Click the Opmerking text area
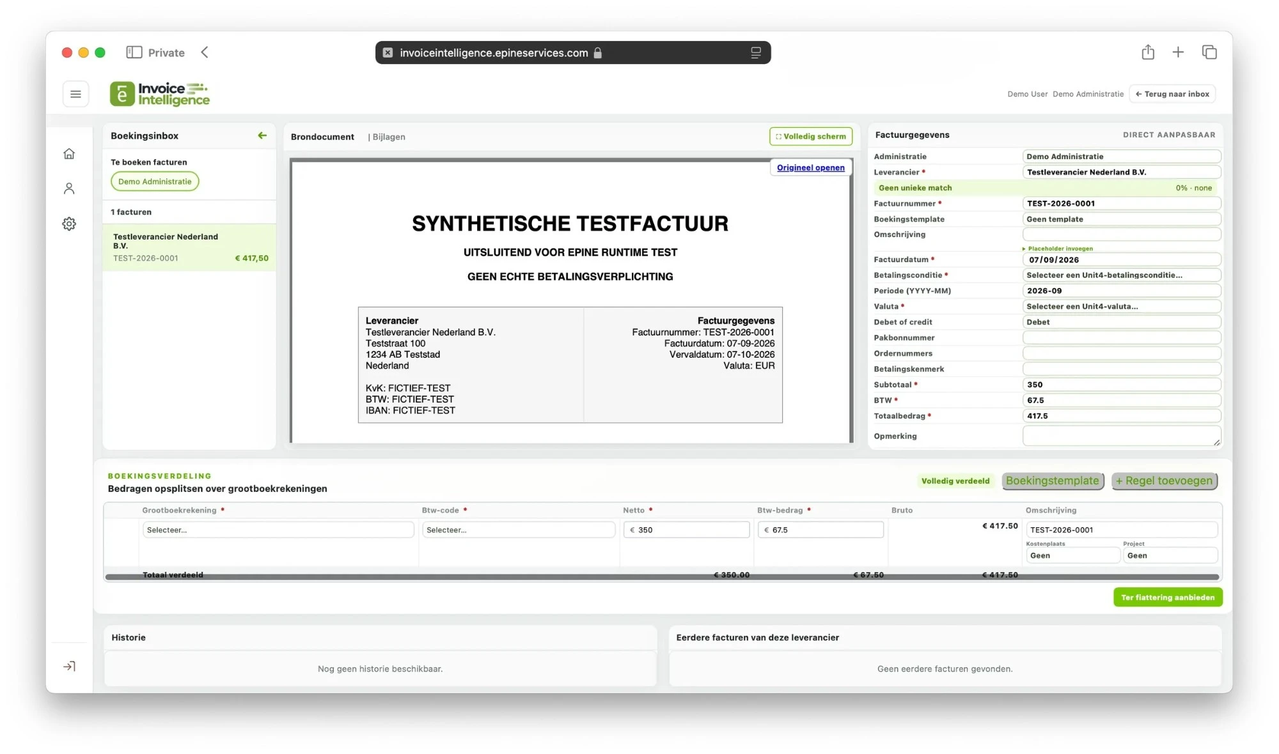 1121,436
